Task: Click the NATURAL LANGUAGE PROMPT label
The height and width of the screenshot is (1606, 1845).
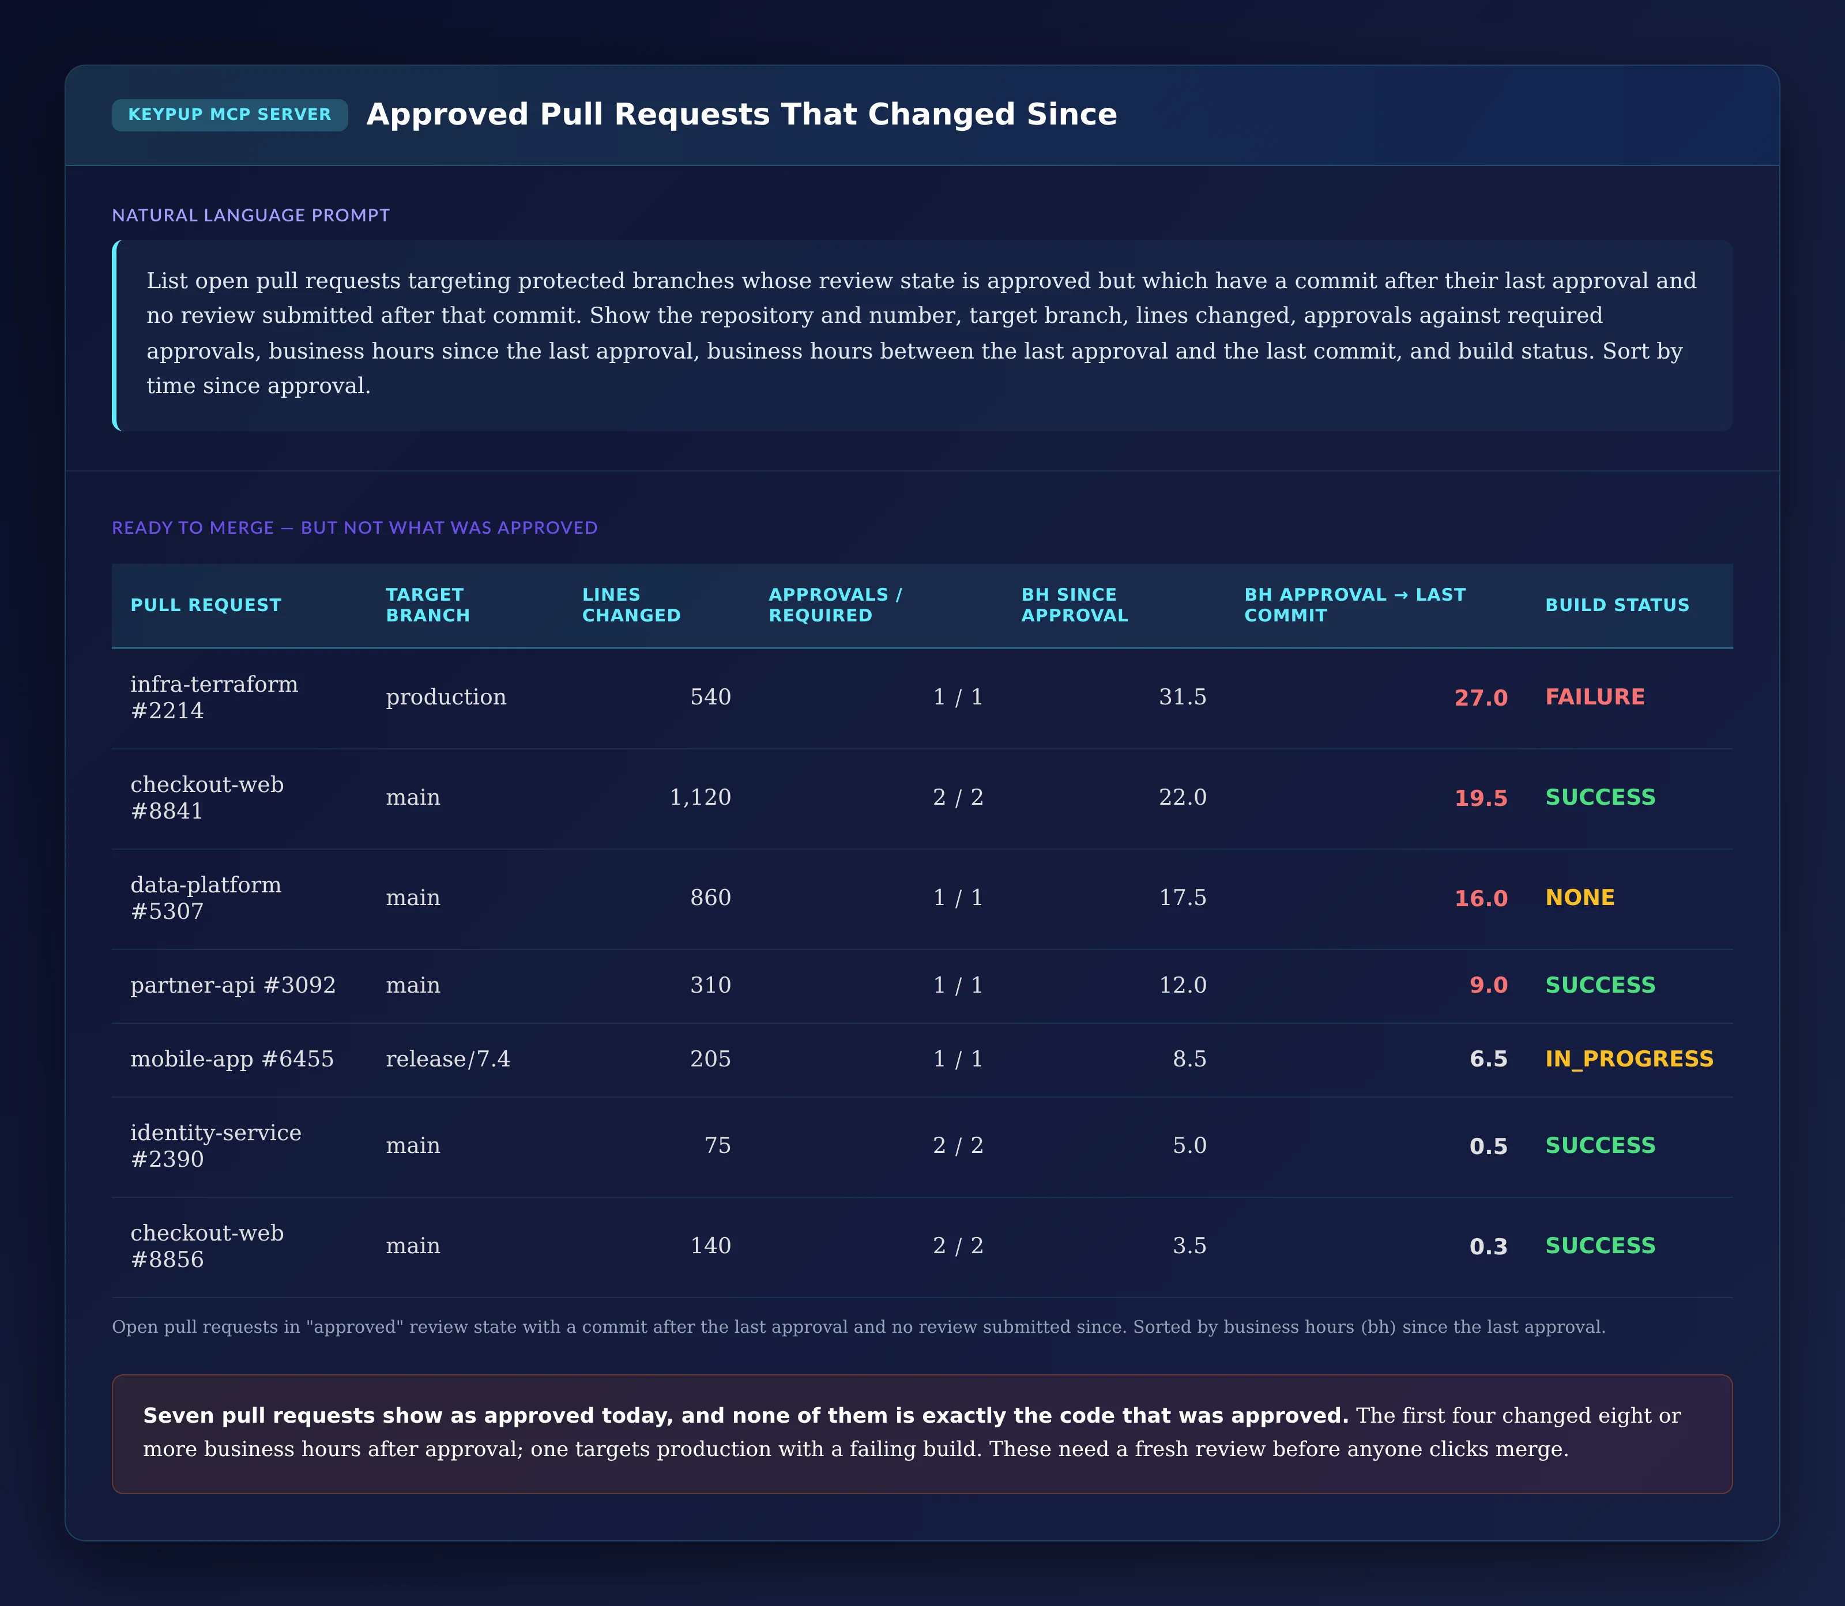Action: [251, 215]
